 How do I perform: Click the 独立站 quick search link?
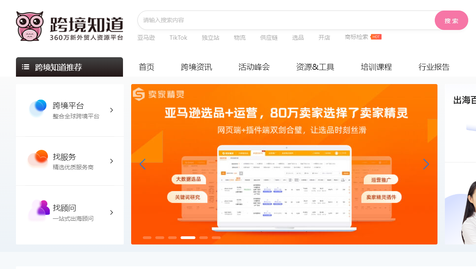(211, 38)
